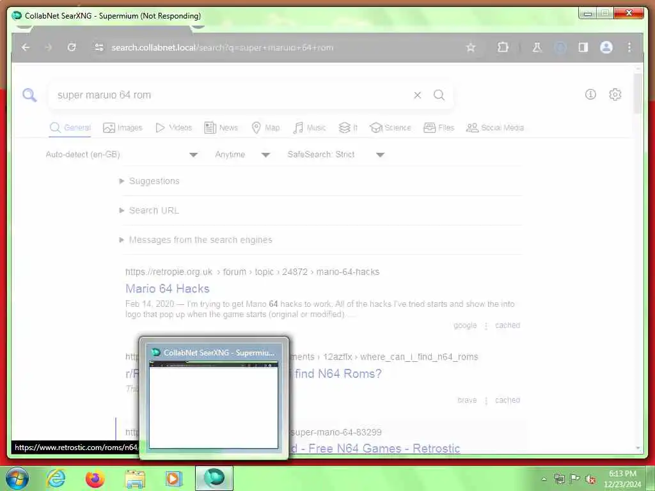Screen dimensions: 655x491
Task: Reload the current page
Action: point(72,47)
